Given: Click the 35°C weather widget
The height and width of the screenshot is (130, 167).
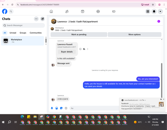Looking at the screenshot, I should 138,122.
